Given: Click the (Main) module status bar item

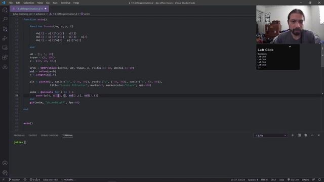Looking at the screenshot, I should coord(305,180).
